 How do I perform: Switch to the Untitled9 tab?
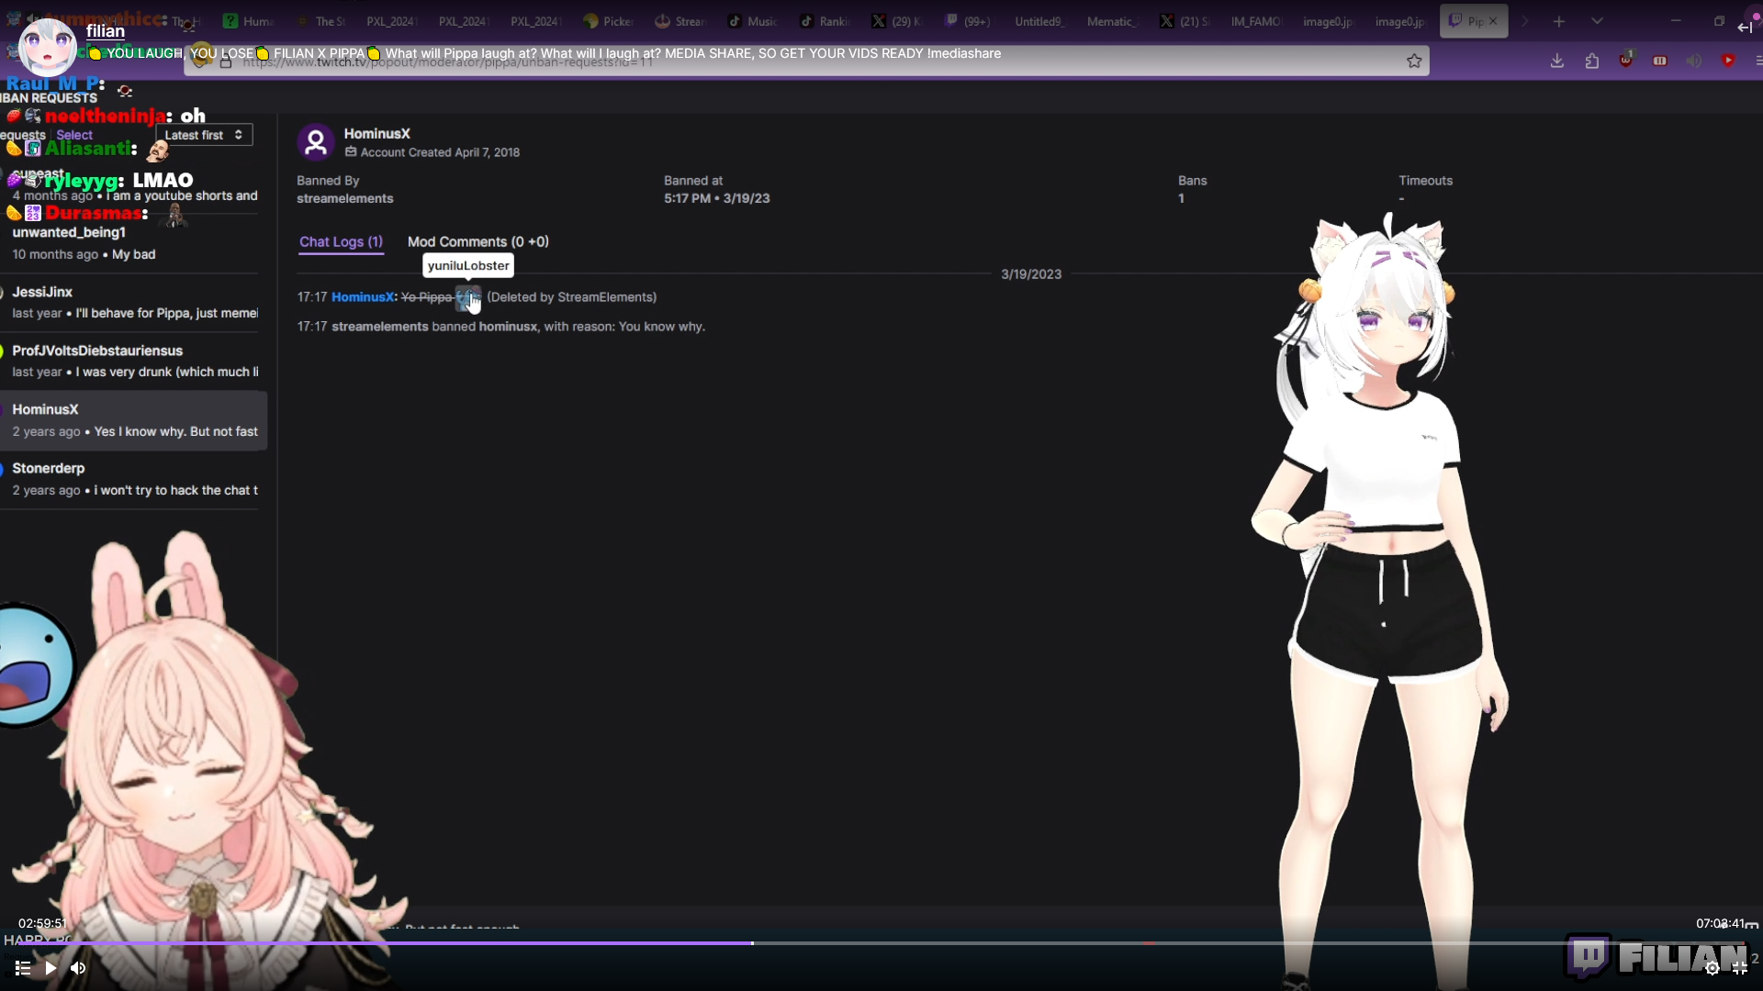(x=1039, y=21)
